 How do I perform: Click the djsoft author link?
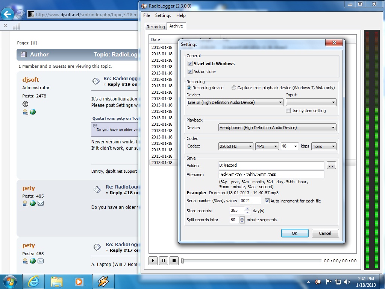[x=31, y=80]
